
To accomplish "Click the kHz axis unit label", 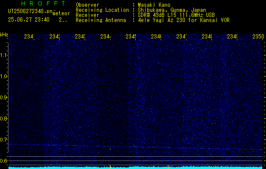I will click(x=4, y=35).
